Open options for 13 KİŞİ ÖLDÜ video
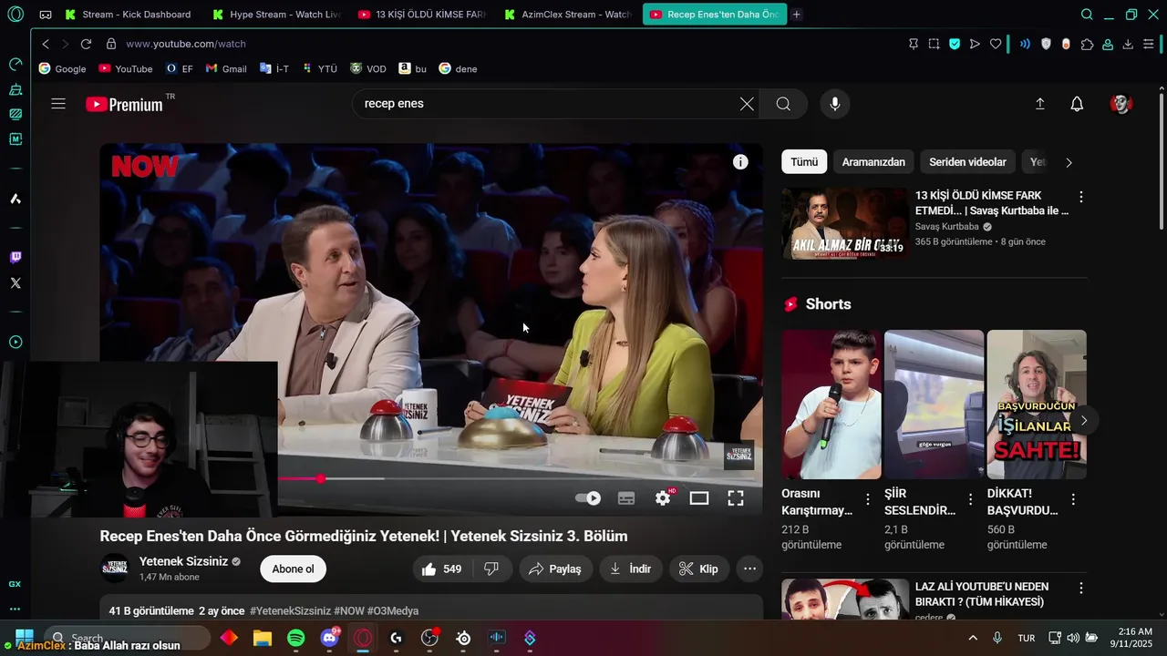The height and width of the screenshot is (656, 1167). 1081,197
